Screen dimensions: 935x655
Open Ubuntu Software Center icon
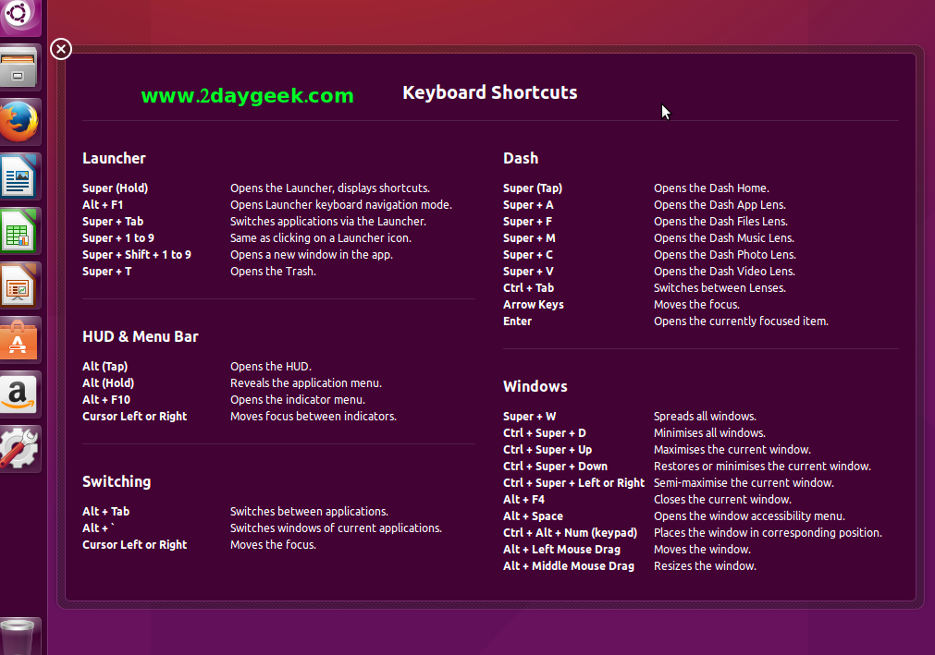(19, 339)
